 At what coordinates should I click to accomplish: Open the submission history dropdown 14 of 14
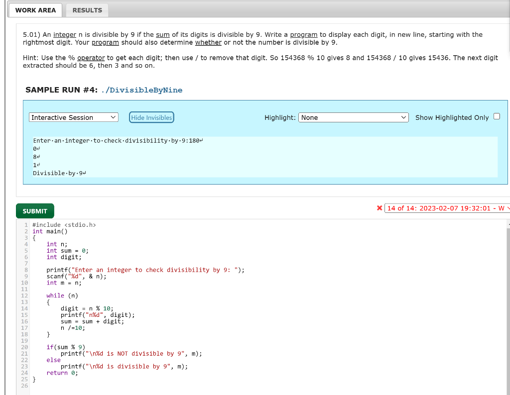coord(447,208)
